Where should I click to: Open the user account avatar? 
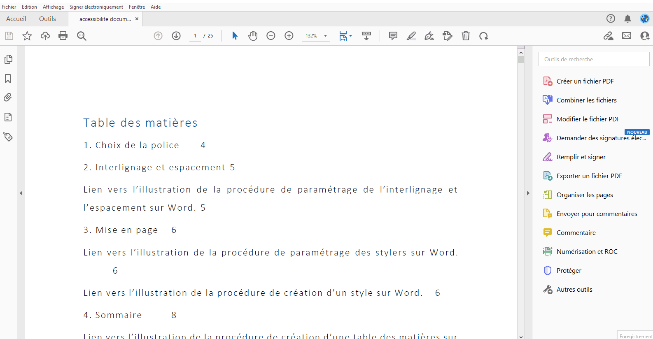644,19
